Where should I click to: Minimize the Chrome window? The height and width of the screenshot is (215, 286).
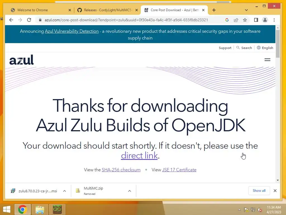[257, 6]
